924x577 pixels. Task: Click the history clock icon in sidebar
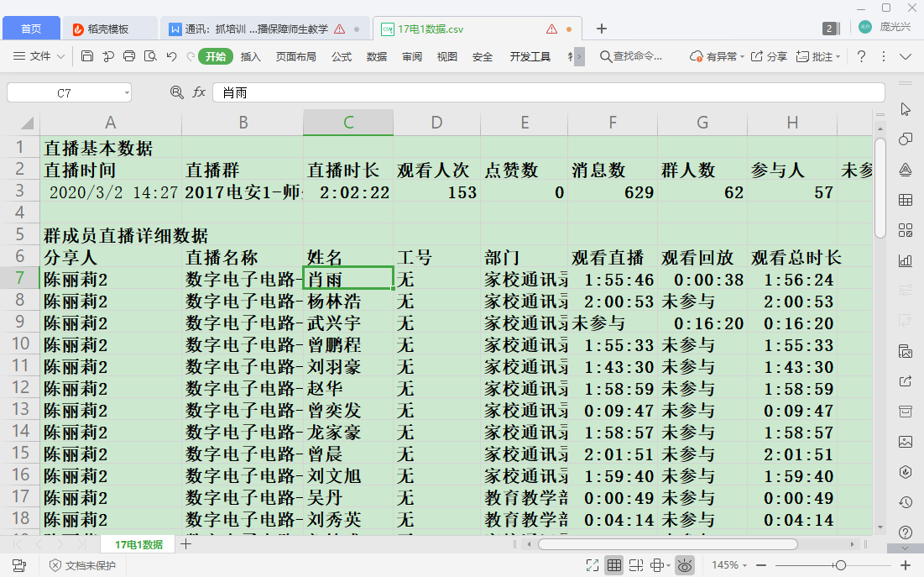906,502
